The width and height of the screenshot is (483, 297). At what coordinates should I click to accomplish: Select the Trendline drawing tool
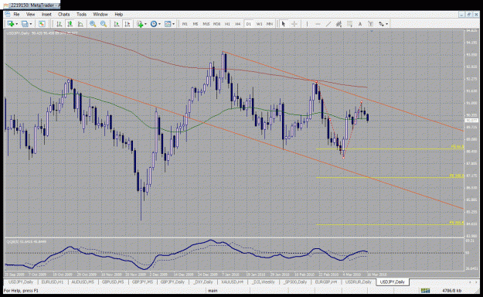[328, 24]
